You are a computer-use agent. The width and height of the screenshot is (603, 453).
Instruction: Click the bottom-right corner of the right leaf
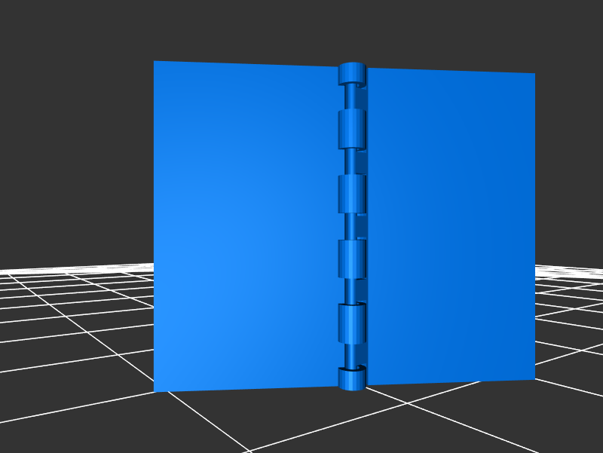click(x=532, y=376)
